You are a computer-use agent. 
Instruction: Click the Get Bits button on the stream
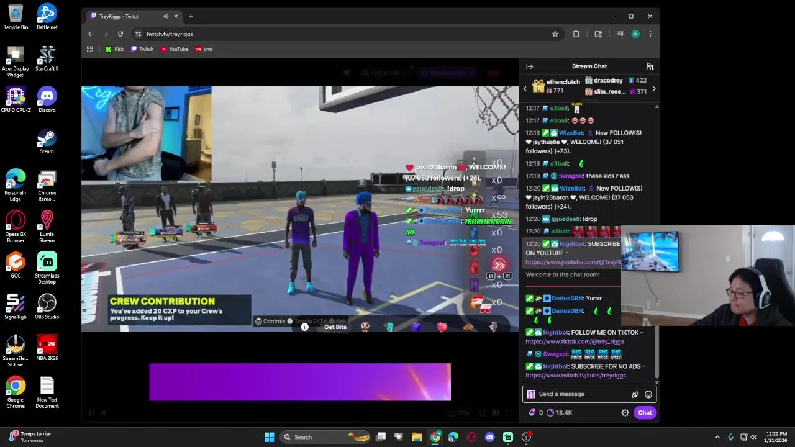[335, 327]
